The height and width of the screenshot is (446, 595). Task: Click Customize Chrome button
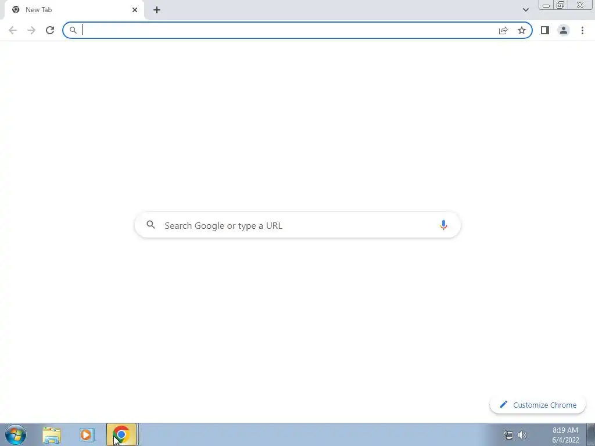point(537,405)
